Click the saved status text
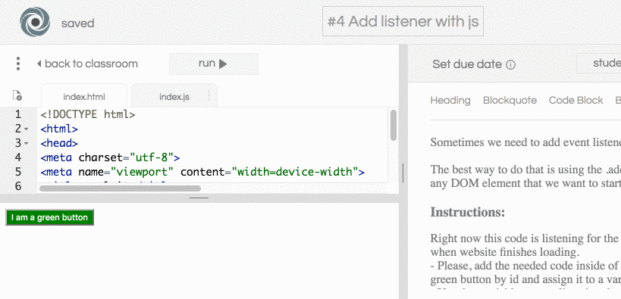 pos(78,23)
